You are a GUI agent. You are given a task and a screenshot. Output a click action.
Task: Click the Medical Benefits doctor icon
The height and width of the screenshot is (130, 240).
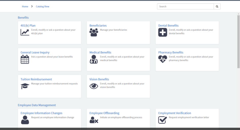pyautogui.click(x=94, y=59)
